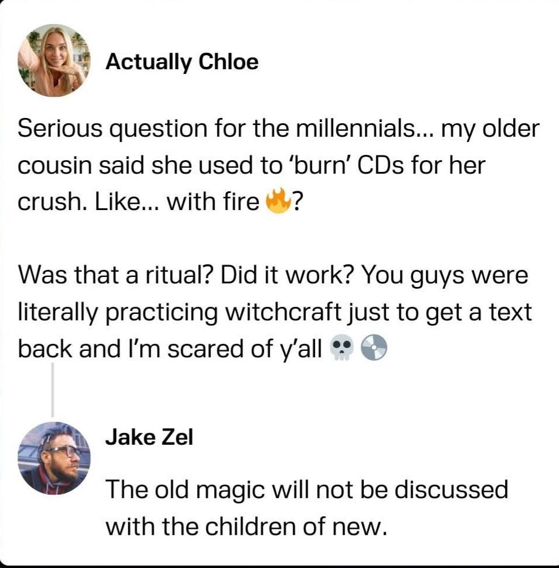
Task: Open Actually Chloe's profile picture
Action: coord(54,61)
